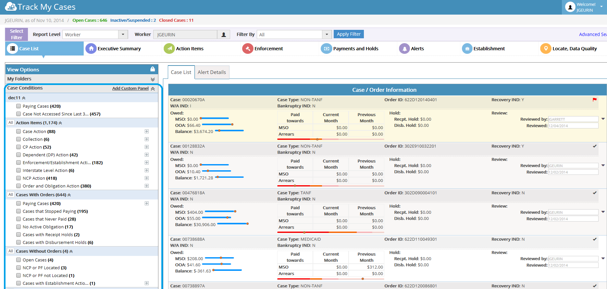Screen dimensions: 607x289
Task: Click MSO slider for case 00020670A
Action: [x=214, y=118]
